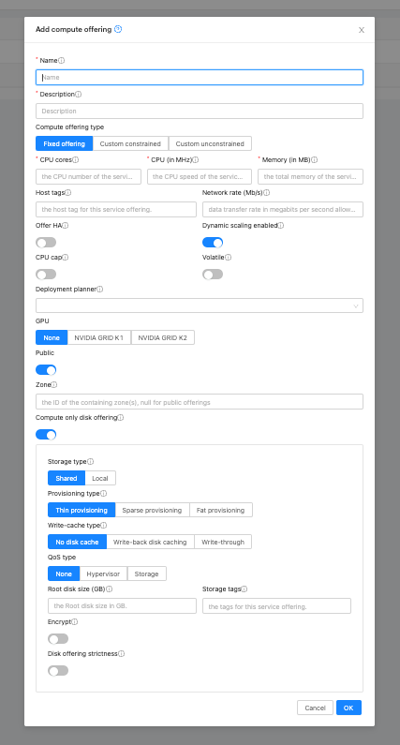Image resolution: width=400 pixels, height=745 pixels.
Task: Select Custom constrained offering type
Action: 130,143
